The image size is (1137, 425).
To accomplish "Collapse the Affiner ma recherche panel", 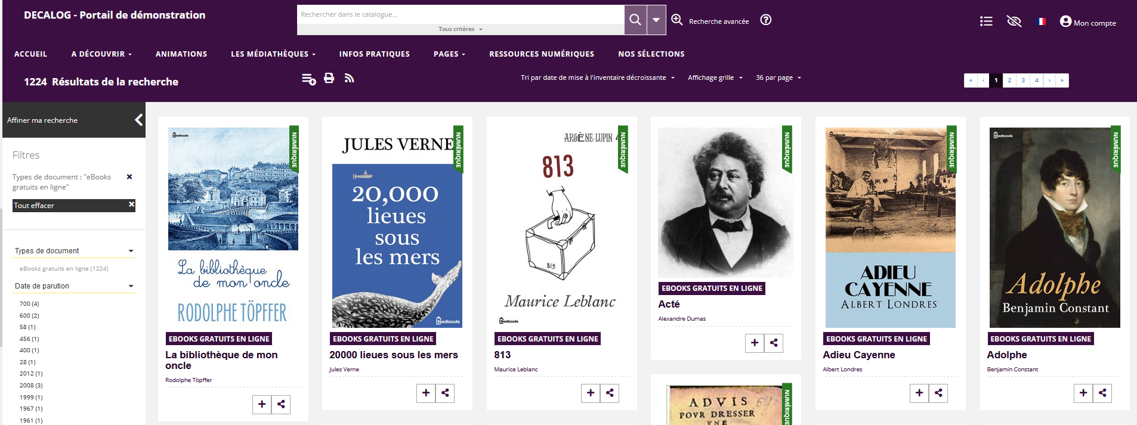I will (138, 120).
